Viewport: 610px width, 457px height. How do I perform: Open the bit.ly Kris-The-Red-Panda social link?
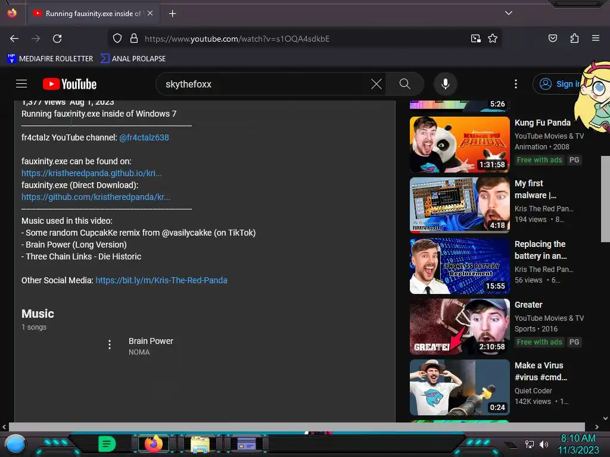(161, 280)
